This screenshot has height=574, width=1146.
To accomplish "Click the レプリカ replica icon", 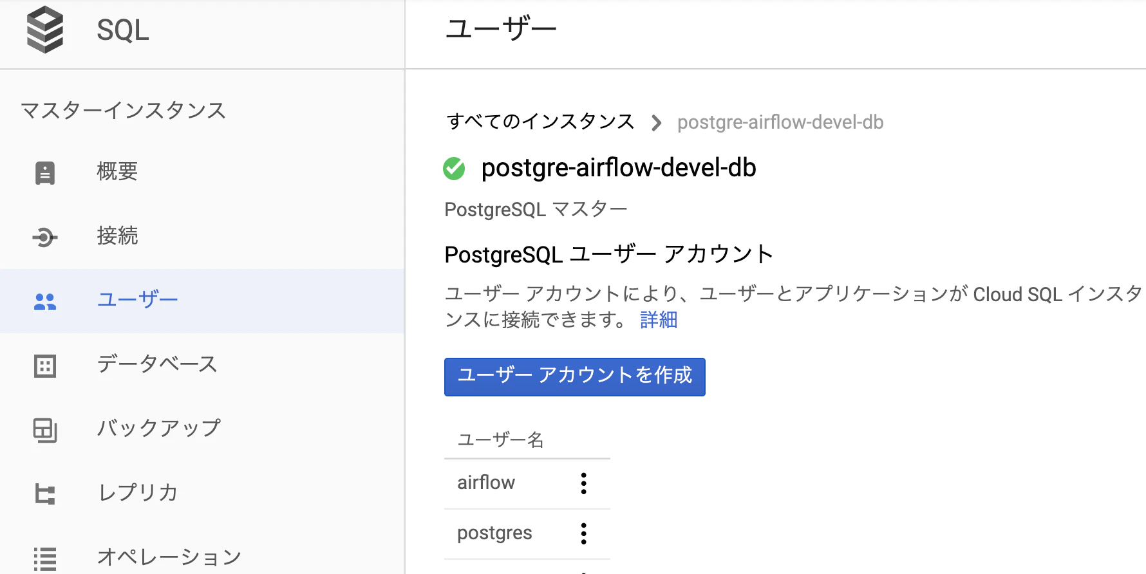I will point(45,494).
